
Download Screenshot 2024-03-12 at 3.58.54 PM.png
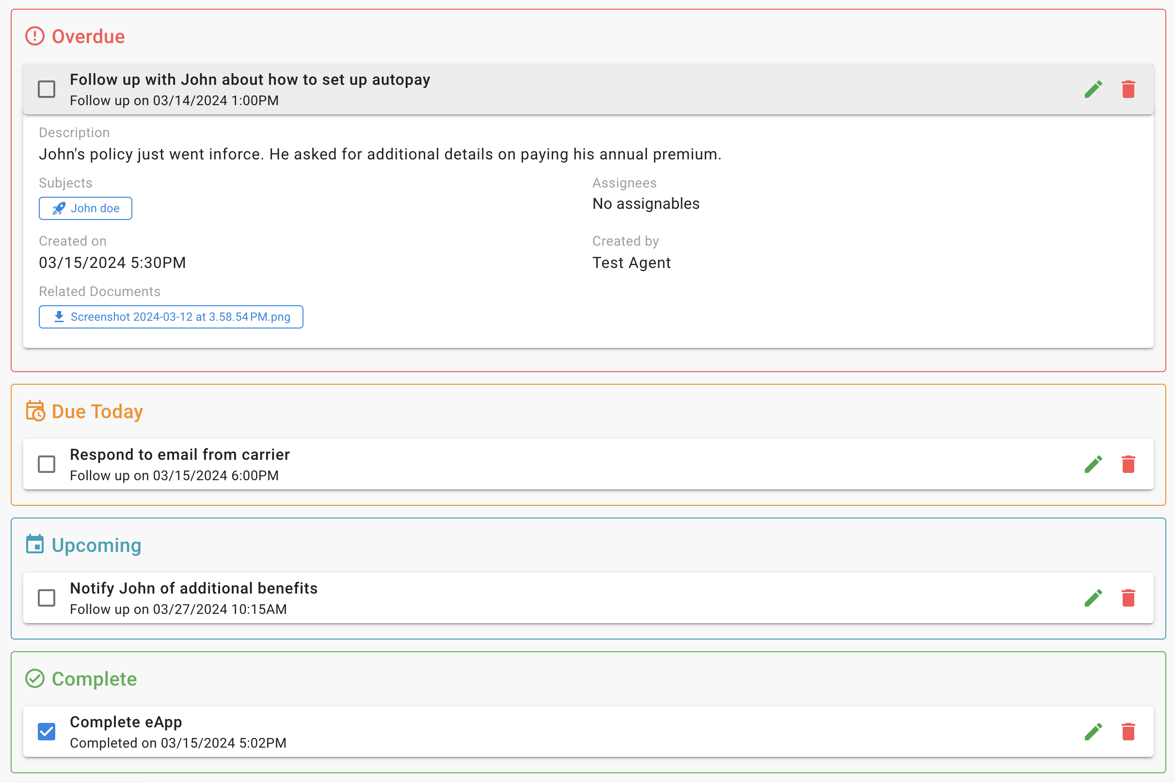click(x=180, y=316)
